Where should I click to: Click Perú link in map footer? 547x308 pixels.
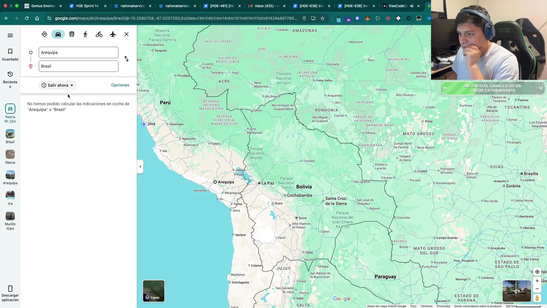tap(413, 306)
